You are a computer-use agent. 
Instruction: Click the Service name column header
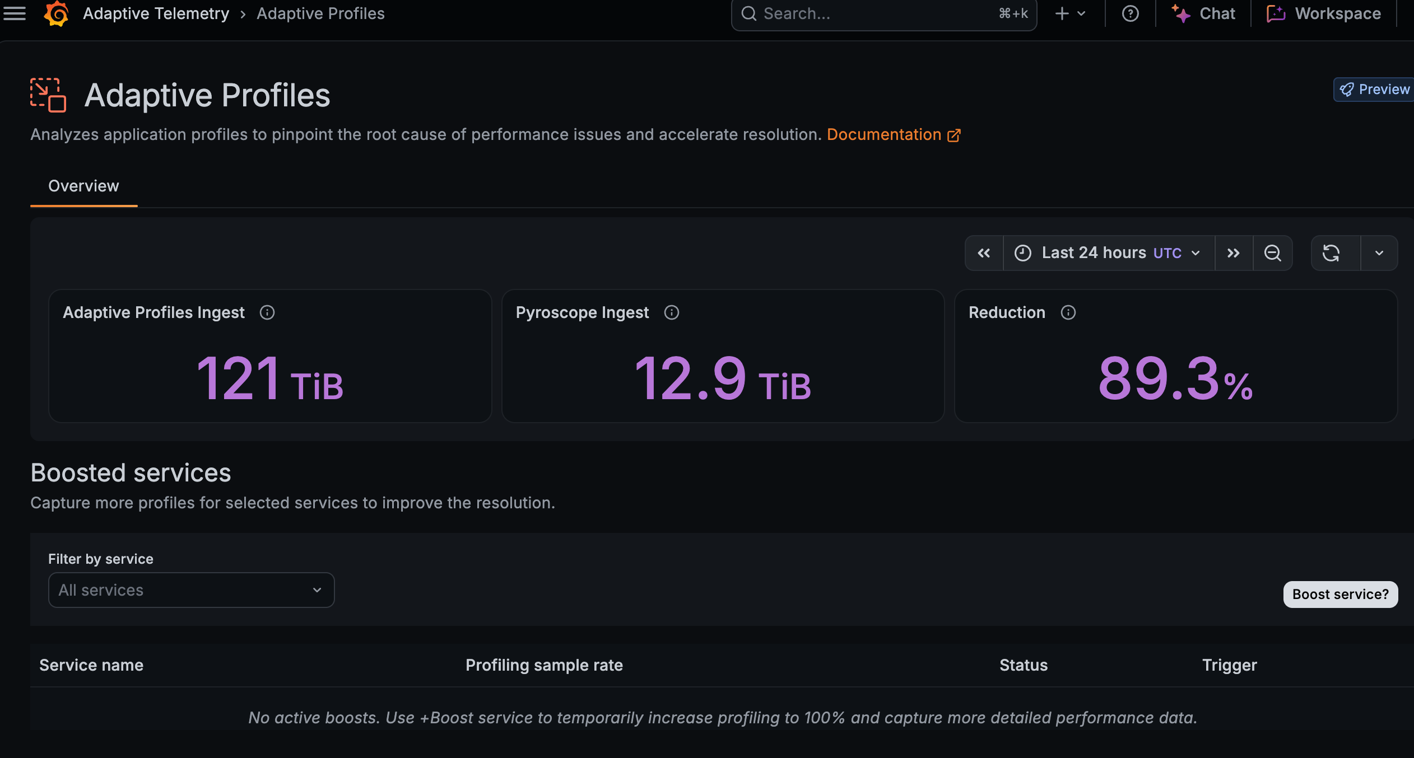point(91,665)
